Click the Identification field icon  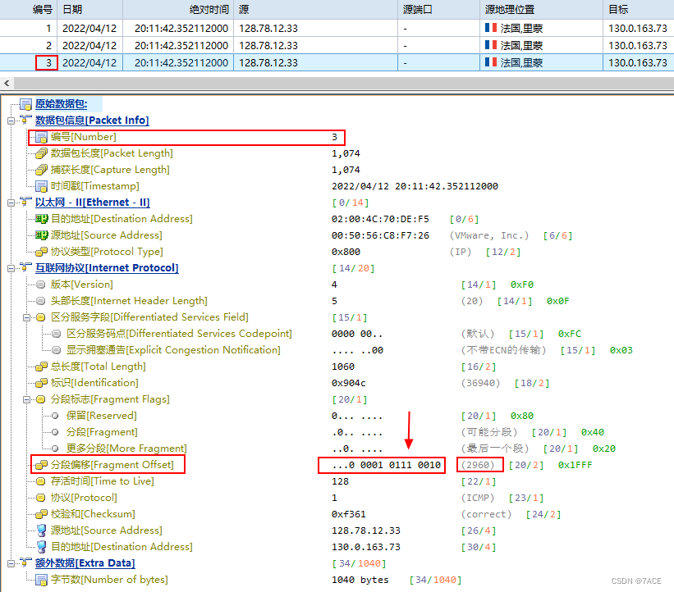tap(41, 383)
